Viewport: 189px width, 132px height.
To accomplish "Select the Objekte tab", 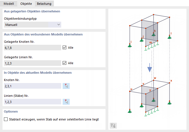I will pyautogui.click(x=26, y=3).
